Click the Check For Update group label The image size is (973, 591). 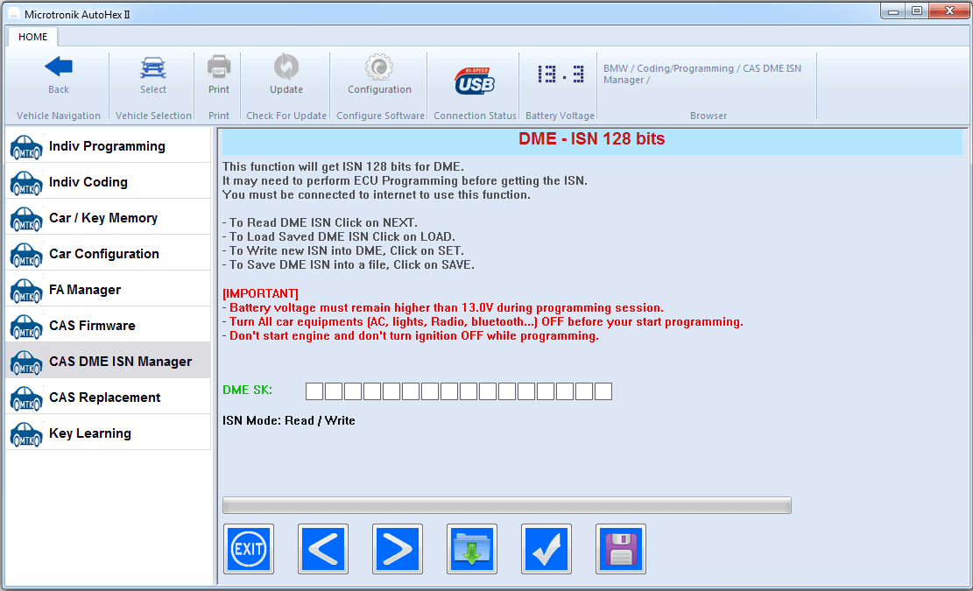coord(286,116)
